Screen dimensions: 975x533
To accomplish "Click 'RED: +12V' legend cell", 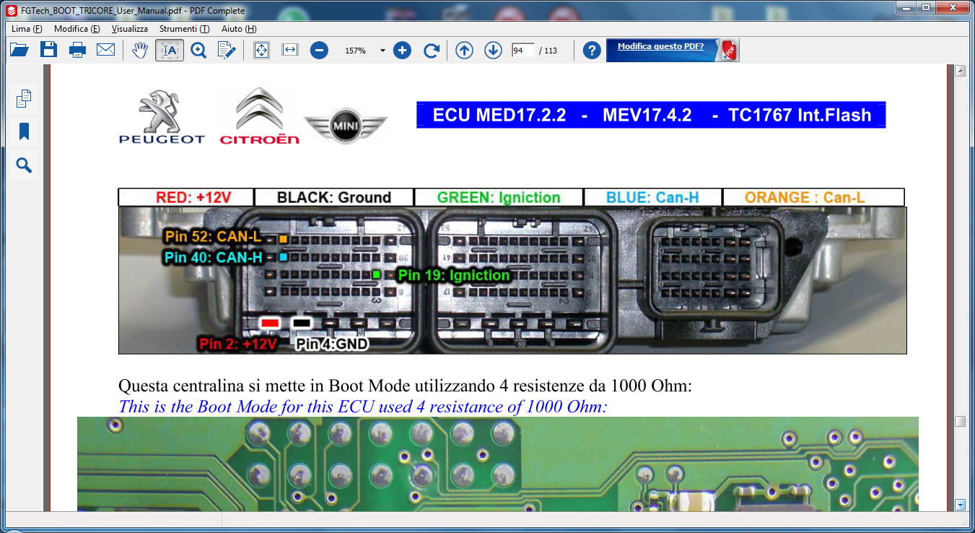I will pos(186,197).
